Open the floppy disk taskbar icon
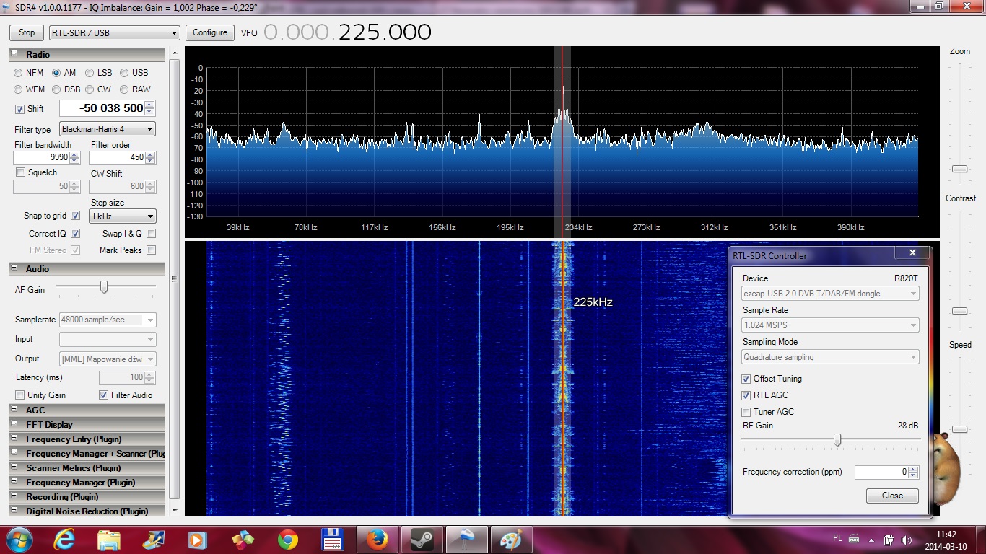The height and width of the screenshot is (554, 986). pos(332,539)
